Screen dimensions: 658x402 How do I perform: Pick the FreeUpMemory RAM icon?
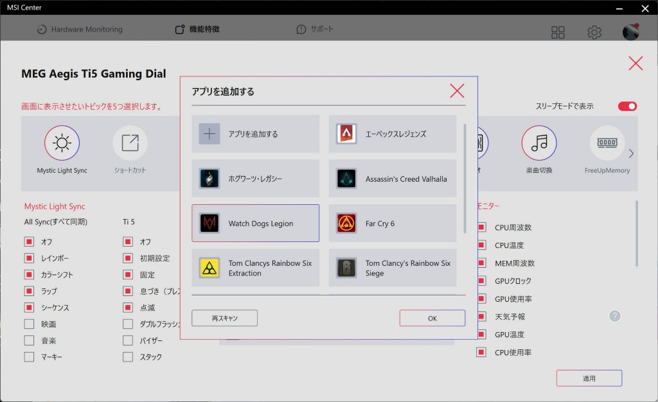(607, 143)
